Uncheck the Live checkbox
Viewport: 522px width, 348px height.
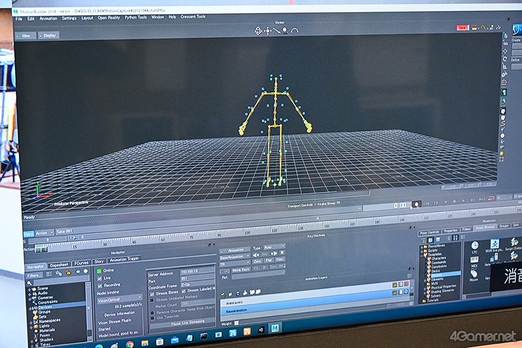click(x=100, y=279)
